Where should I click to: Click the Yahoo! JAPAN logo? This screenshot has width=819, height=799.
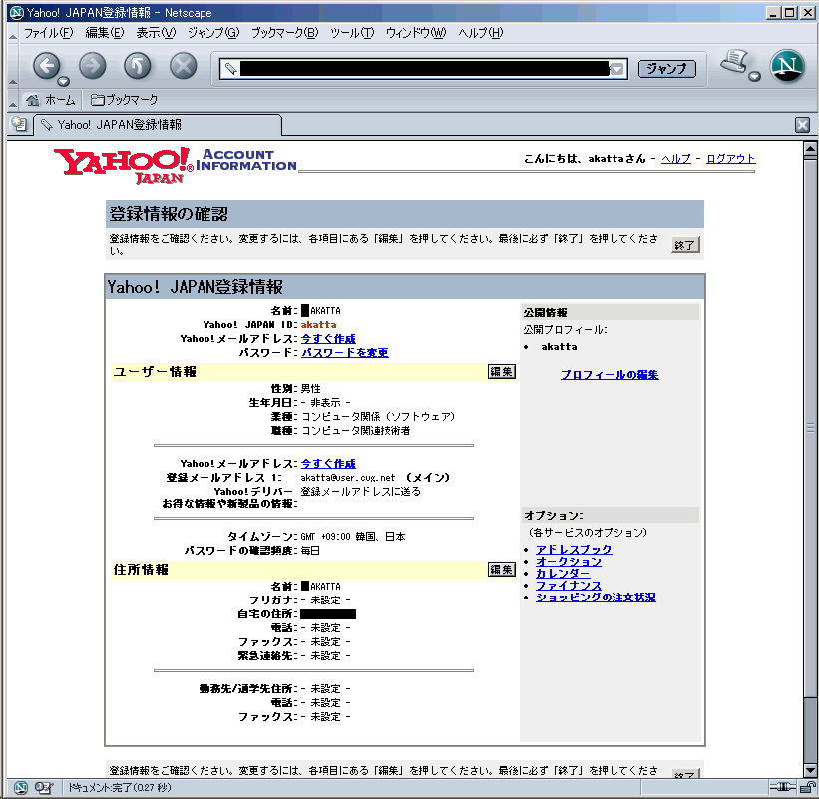click(124, 165)
